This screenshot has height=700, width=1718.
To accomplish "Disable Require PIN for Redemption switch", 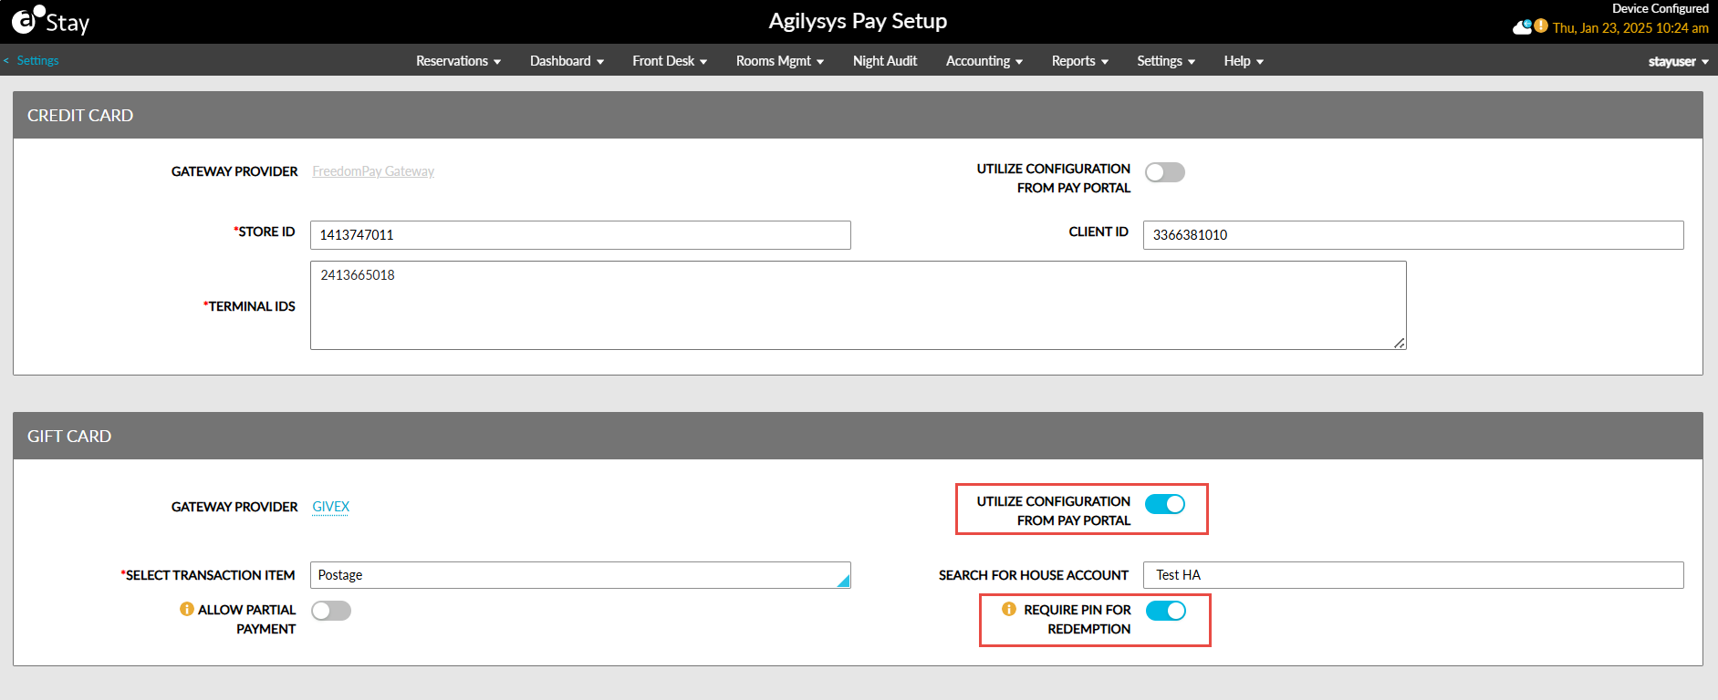I will coord(1166,611).
